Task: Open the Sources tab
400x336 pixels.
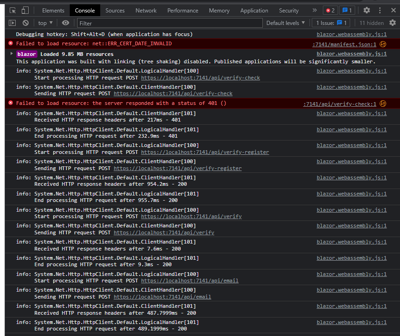Action: click(x=115, y=11)
